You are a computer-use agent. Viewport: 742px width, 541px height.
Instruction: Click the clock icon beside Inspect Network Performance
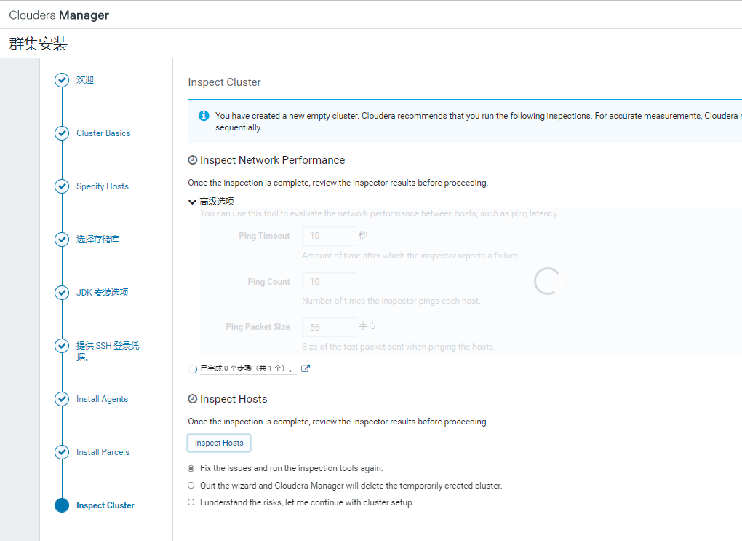(192, 160)
